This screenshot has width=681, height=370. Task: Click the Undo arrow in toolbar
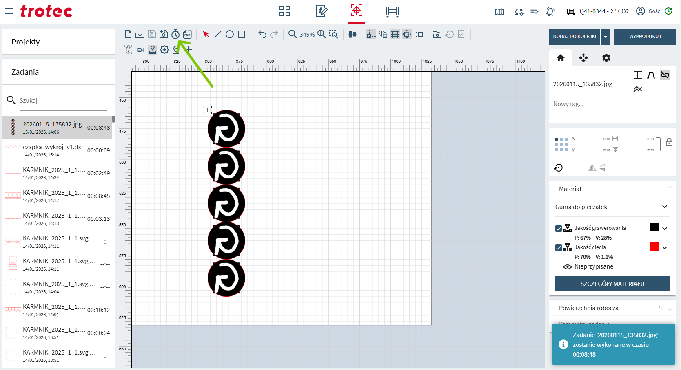(x=262, y=35)
